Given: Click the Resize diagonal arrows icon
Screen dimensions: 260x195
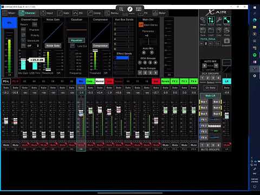Looking at the screenshot, I should [x=227, y=20].
